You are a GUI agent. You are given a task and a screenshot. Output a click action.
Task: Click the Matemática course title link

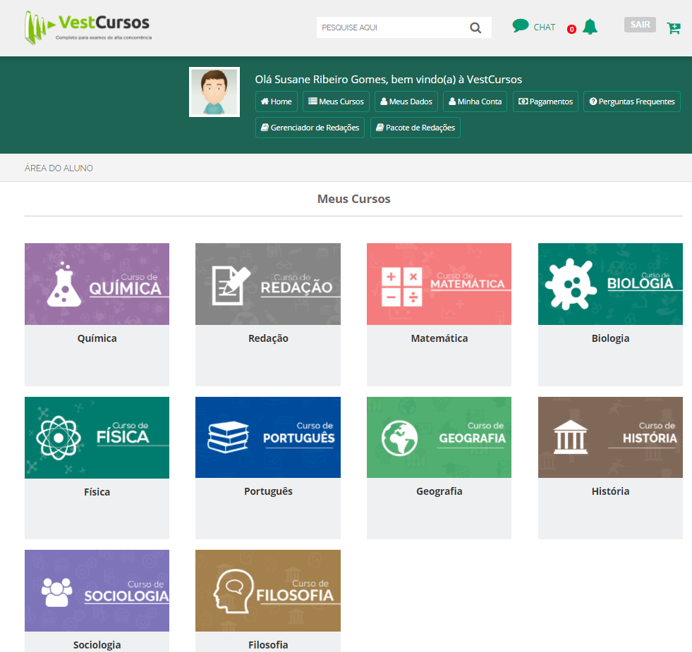(x=439, y=338)
